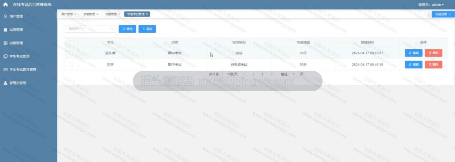
Task: Click the 操作 column header
Action: 423,42
